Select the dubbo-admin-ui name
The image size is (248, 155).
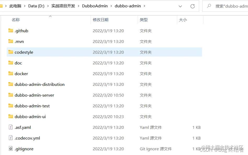pos(30,117)
